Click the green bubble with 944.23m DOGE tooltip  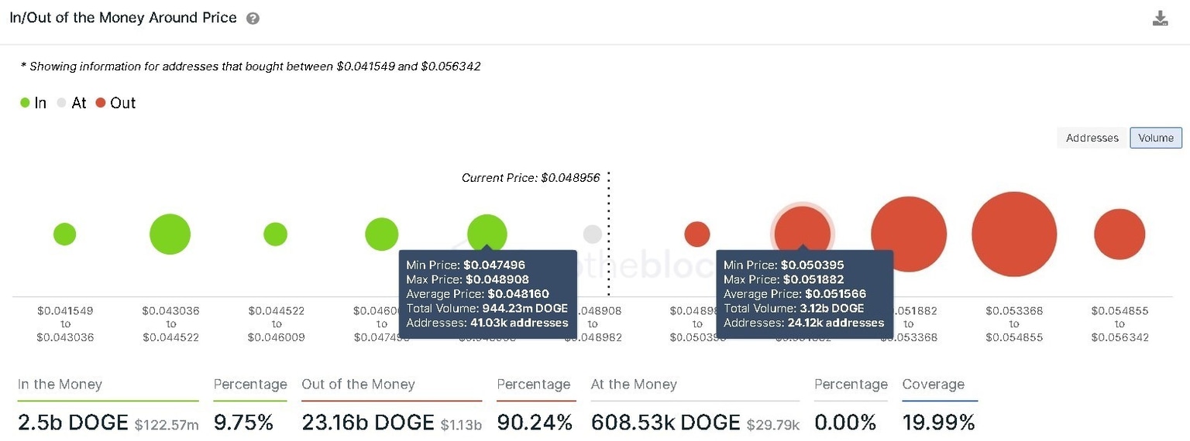click(487, 231)
